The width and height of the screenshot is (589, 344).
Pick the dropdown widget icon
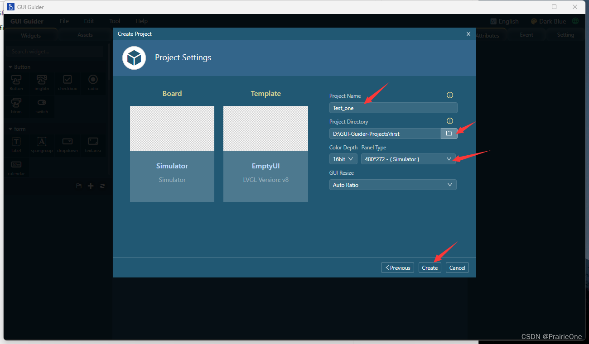pos(68,142)
